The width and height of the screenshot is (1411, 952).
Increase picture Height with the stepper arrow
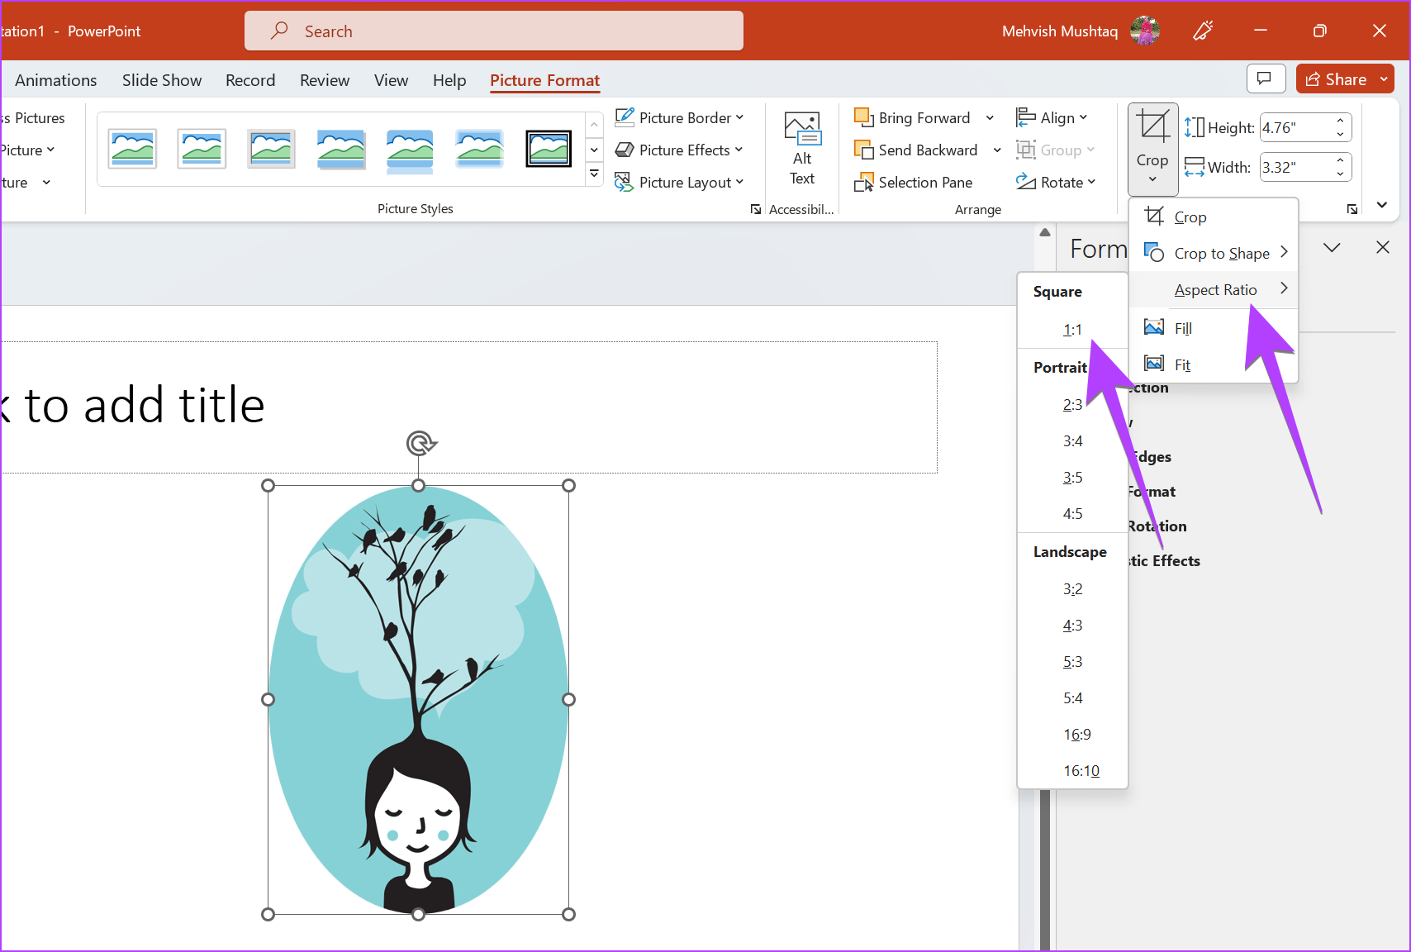[x=1340, y=121]
